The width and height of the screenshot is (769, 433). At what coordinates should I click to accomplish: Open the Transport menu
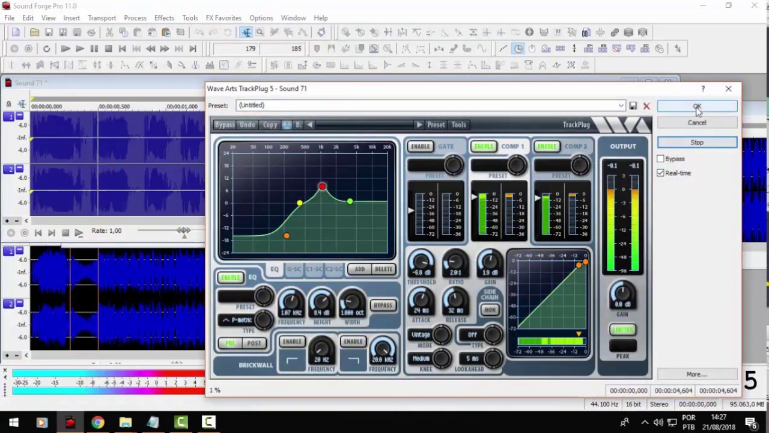pos(102,18)
